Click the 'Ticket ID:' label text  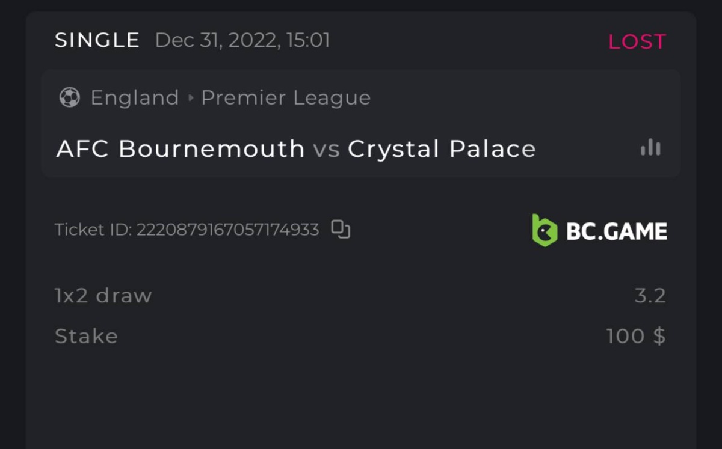pos(93,230)
